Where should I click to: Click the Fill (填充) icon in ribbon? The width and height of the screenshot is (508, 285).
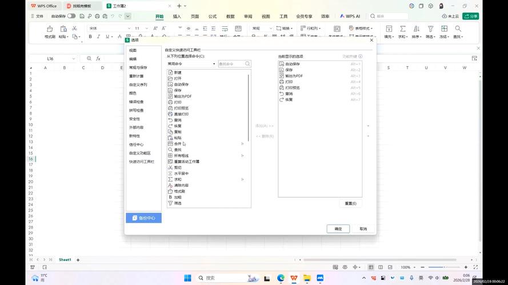[389, 28]
